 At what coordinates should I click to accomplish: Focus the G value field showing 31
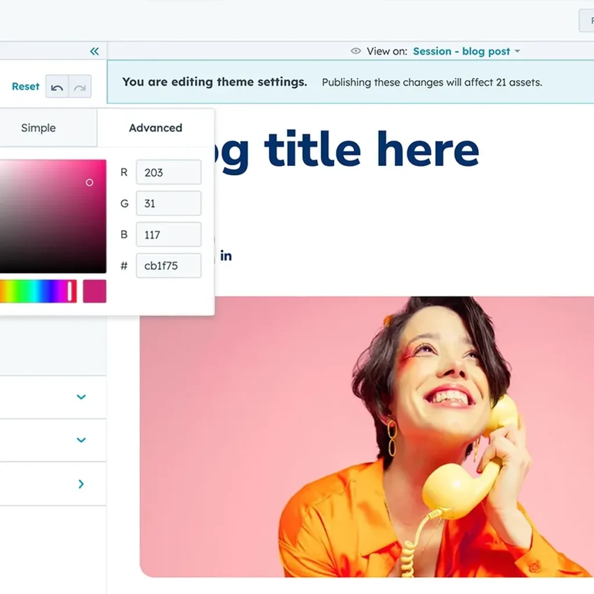[x=168, y=204]
